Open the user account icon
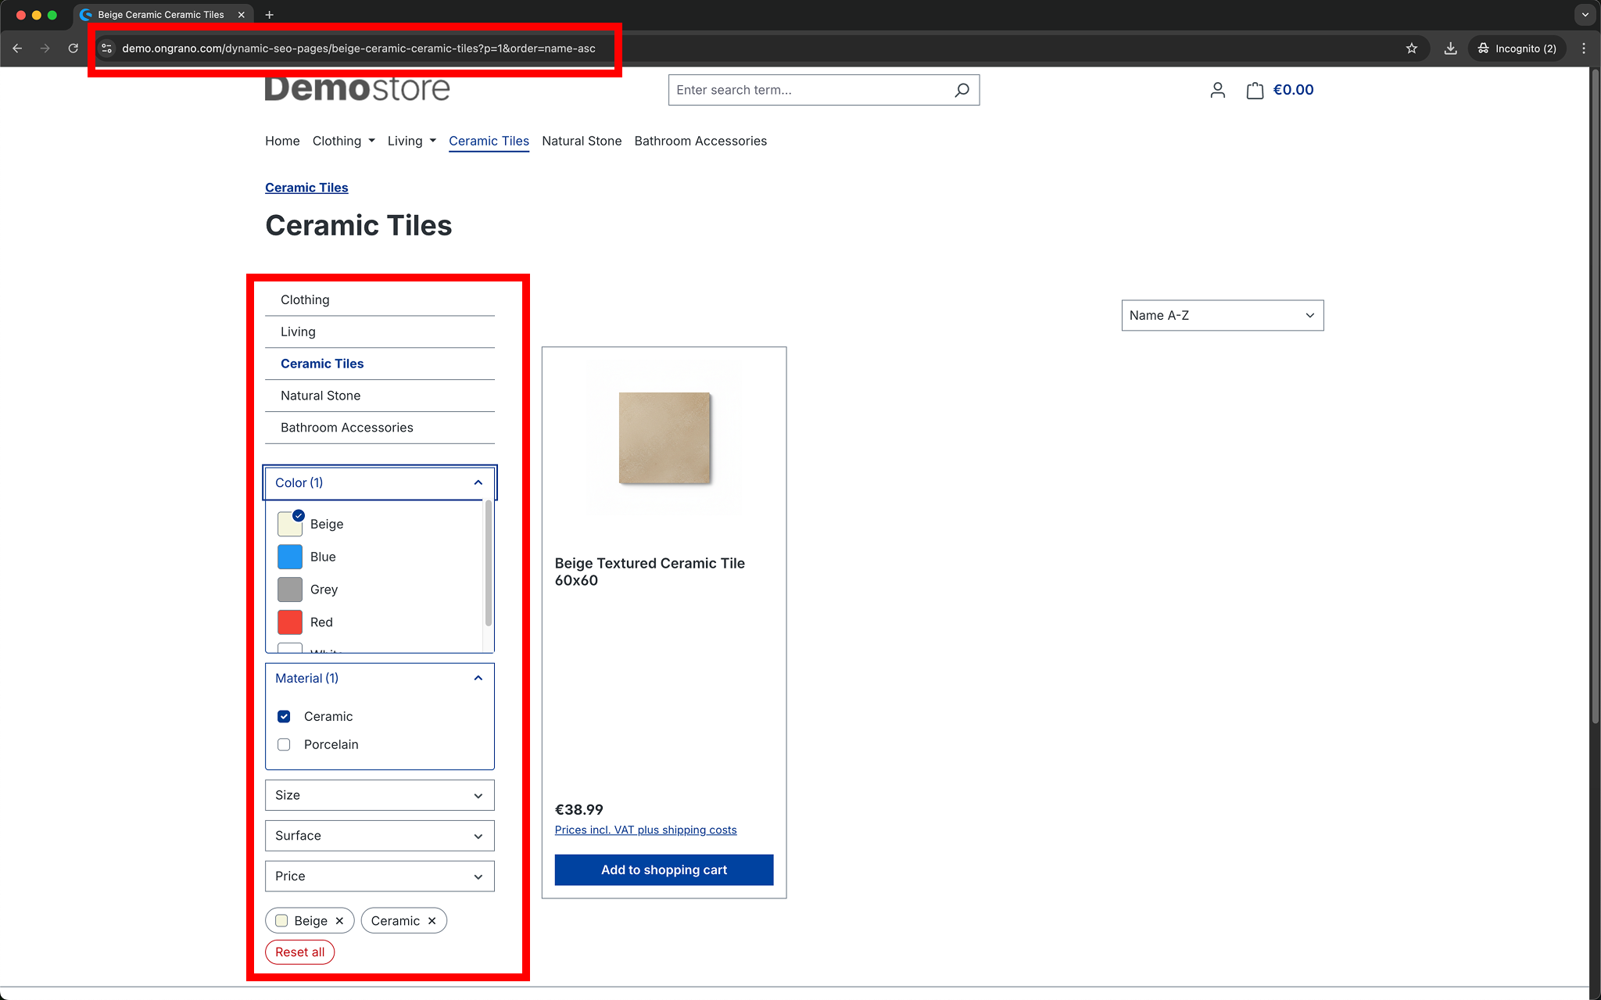1601x1000 pixels. click(1217, 90)
